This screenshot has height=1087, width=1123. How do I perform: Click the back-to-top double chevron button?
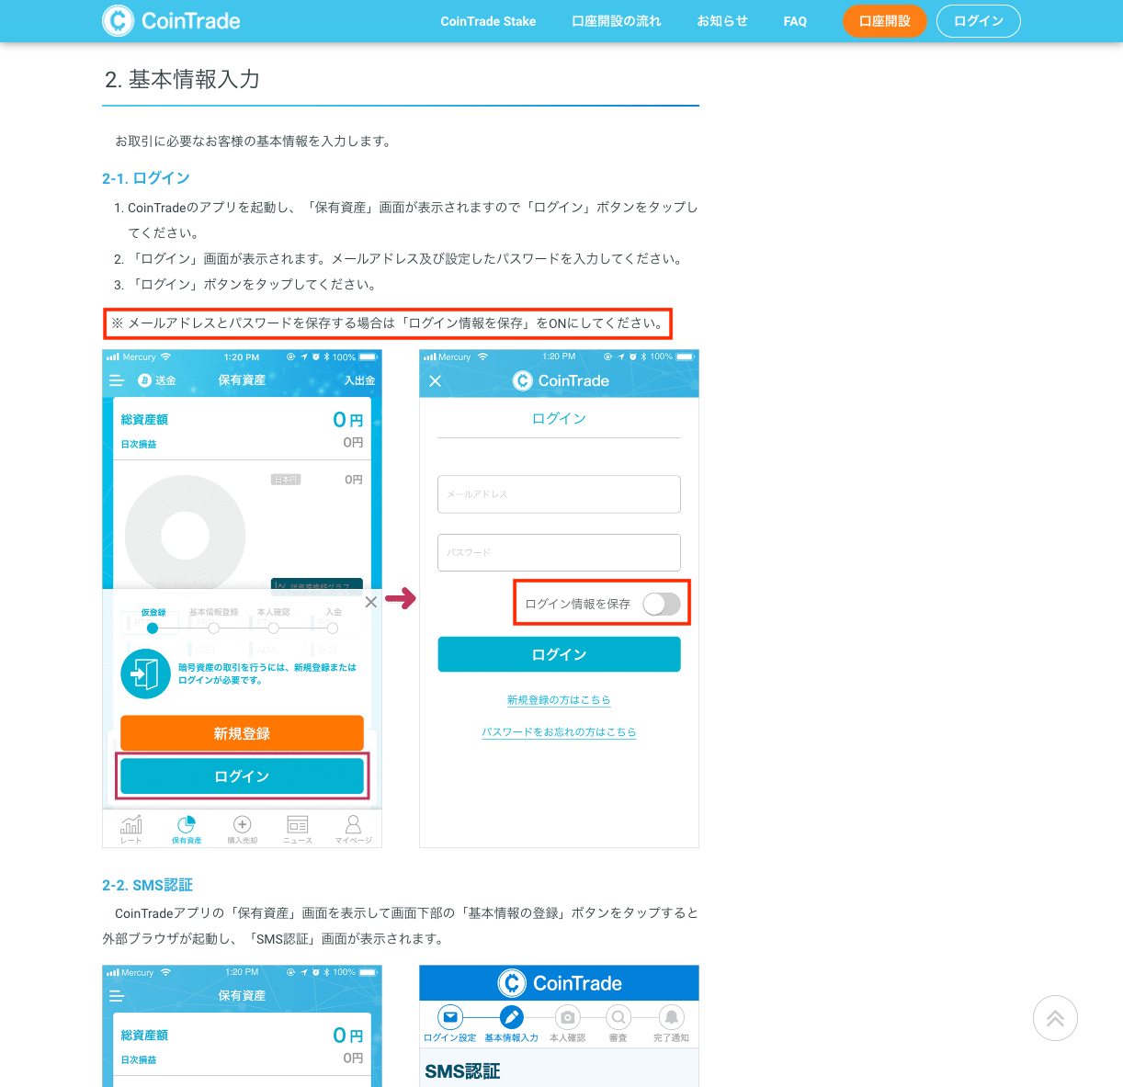(1055, 1018)
